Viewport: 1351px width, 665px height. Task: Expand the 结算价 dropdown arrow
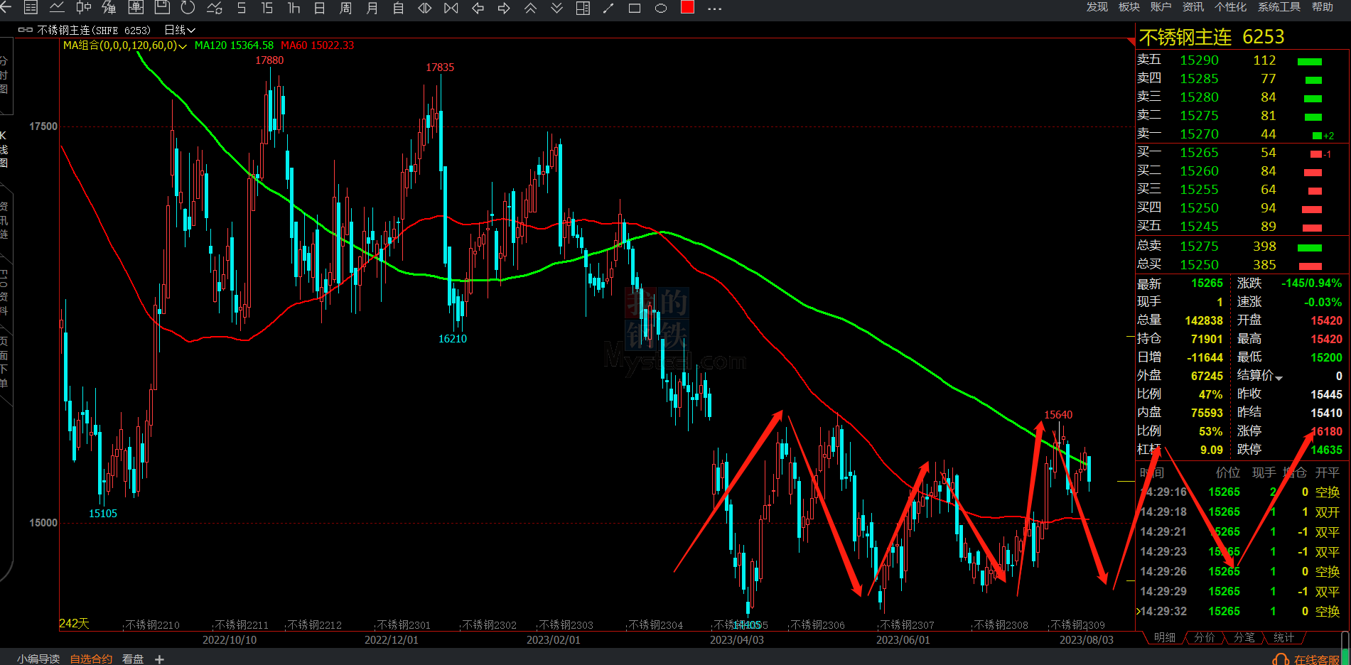tap(1279, 377)
